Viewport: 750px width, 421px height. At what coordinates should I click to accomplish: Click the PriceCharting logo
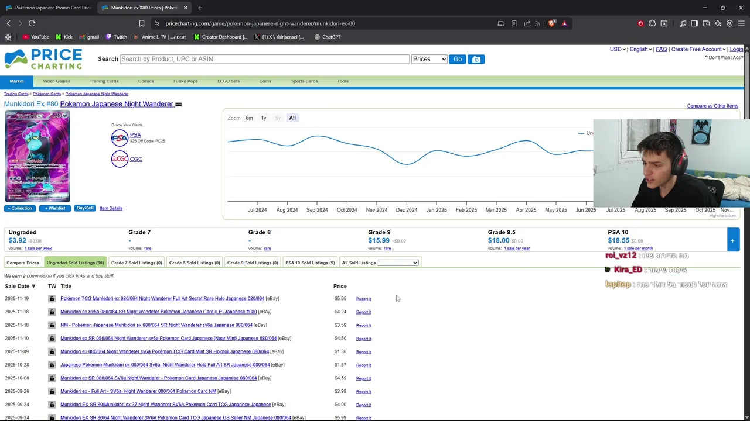(x=43, y=59)
